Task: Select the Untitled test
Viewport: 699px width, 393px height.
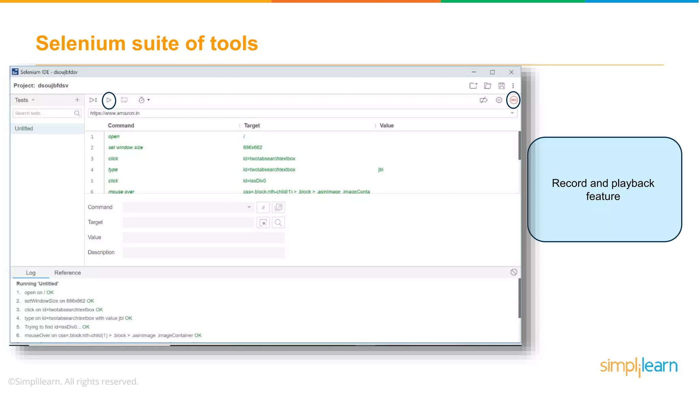Action: (47, 129)
